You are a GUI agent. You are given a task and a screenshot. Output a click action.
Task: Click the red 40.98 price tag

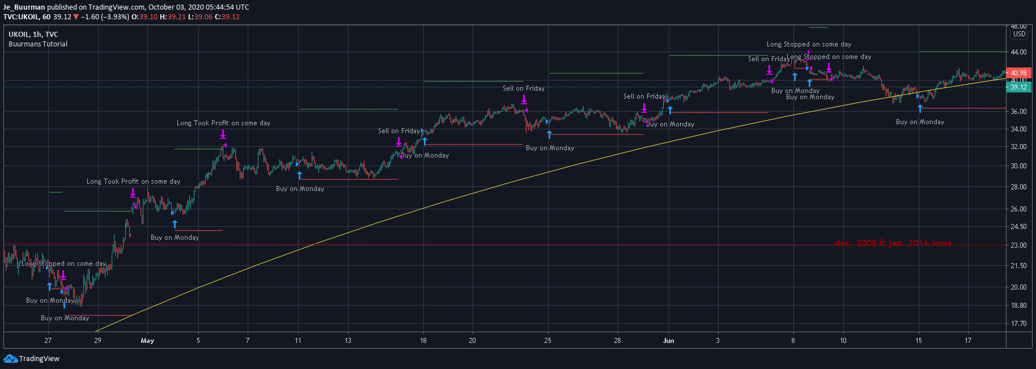(1019, 73)
